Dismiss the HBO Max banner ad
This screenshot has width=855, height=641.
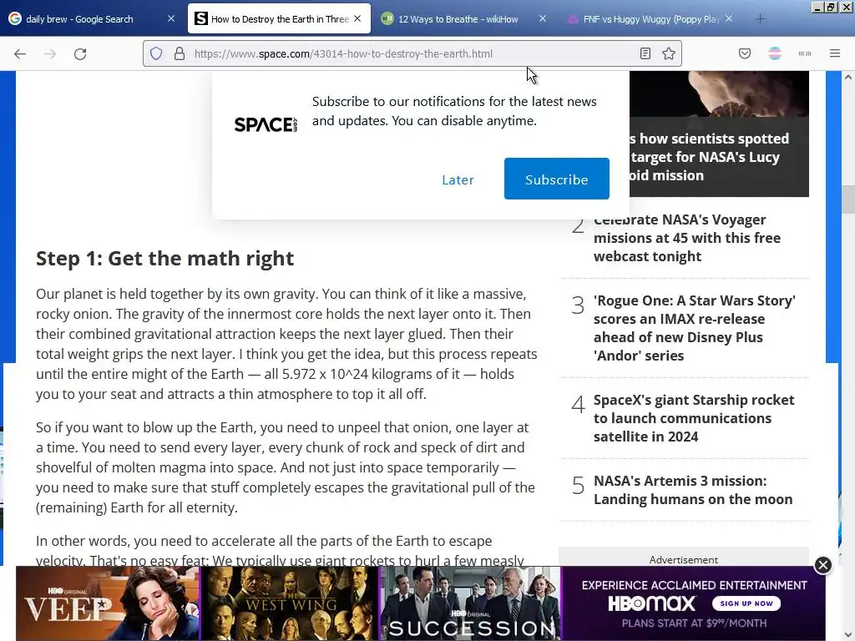point(823,565)
